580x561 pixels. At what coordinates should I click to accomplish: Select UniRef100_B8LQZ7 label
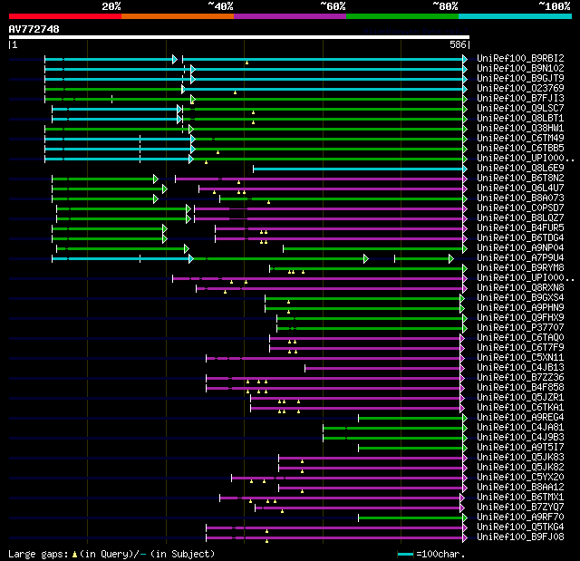click(520, 218)
